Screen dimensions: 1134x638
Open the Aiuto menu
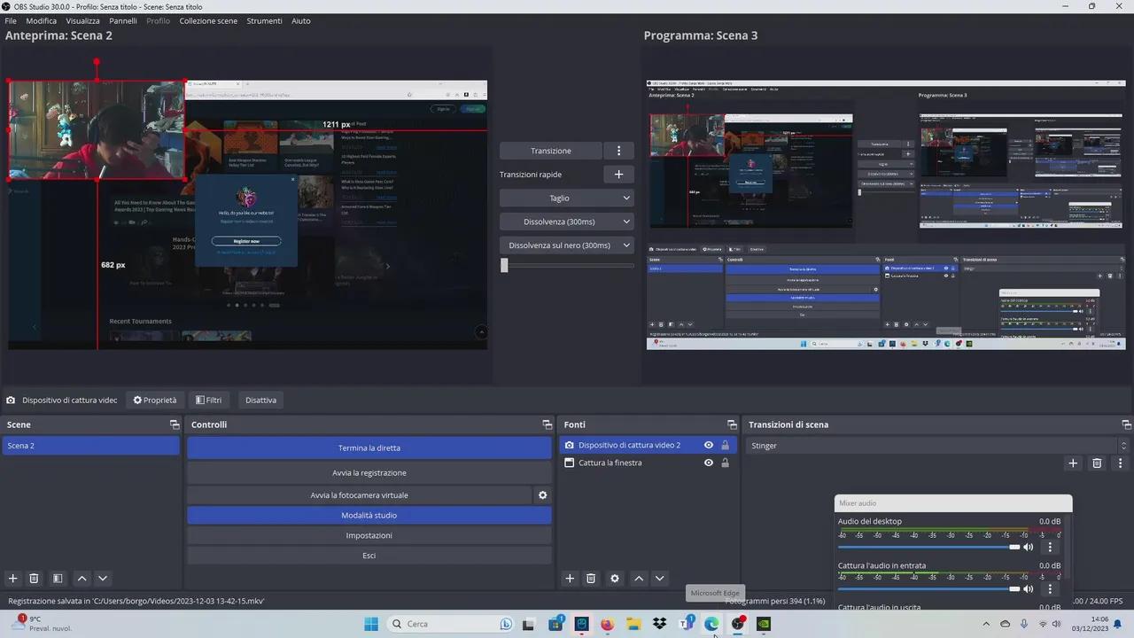tap(301, 20)
